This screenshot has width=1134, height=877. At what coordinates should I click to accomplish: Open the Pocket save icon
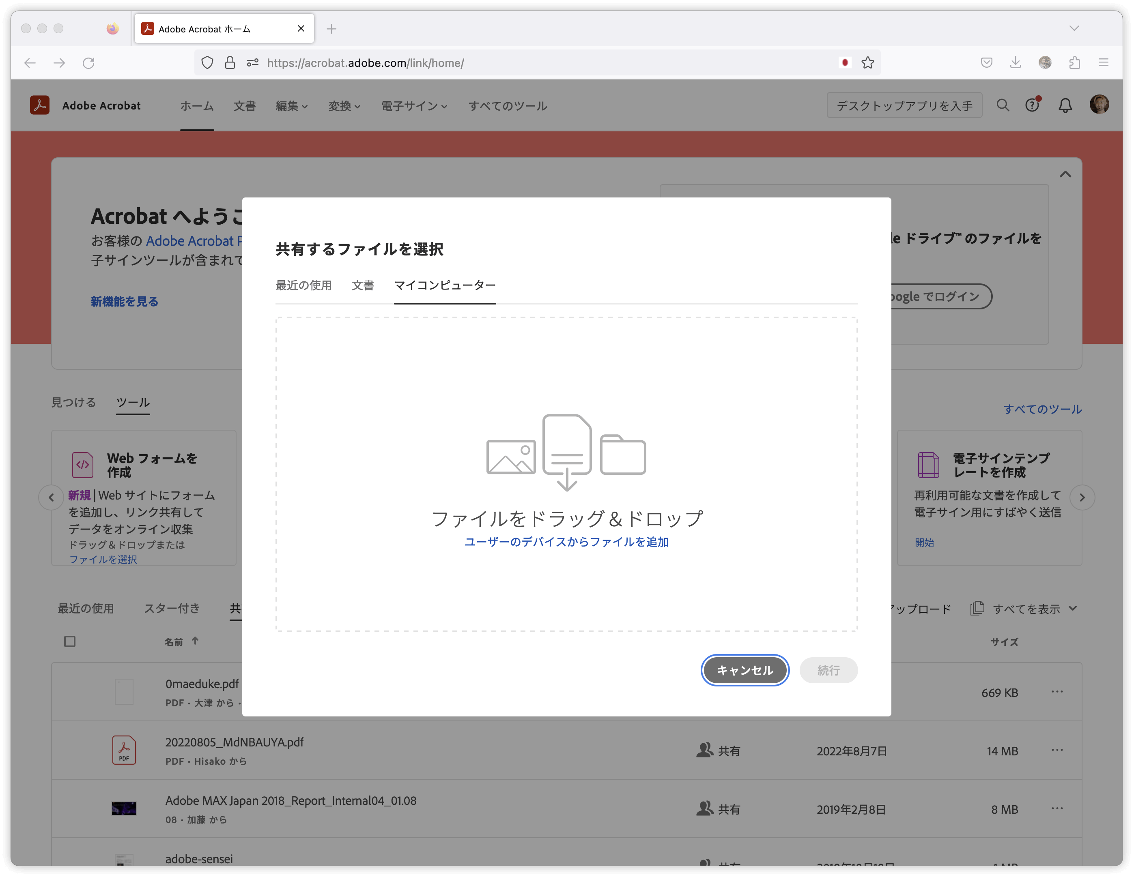click(x=987, y=63)
